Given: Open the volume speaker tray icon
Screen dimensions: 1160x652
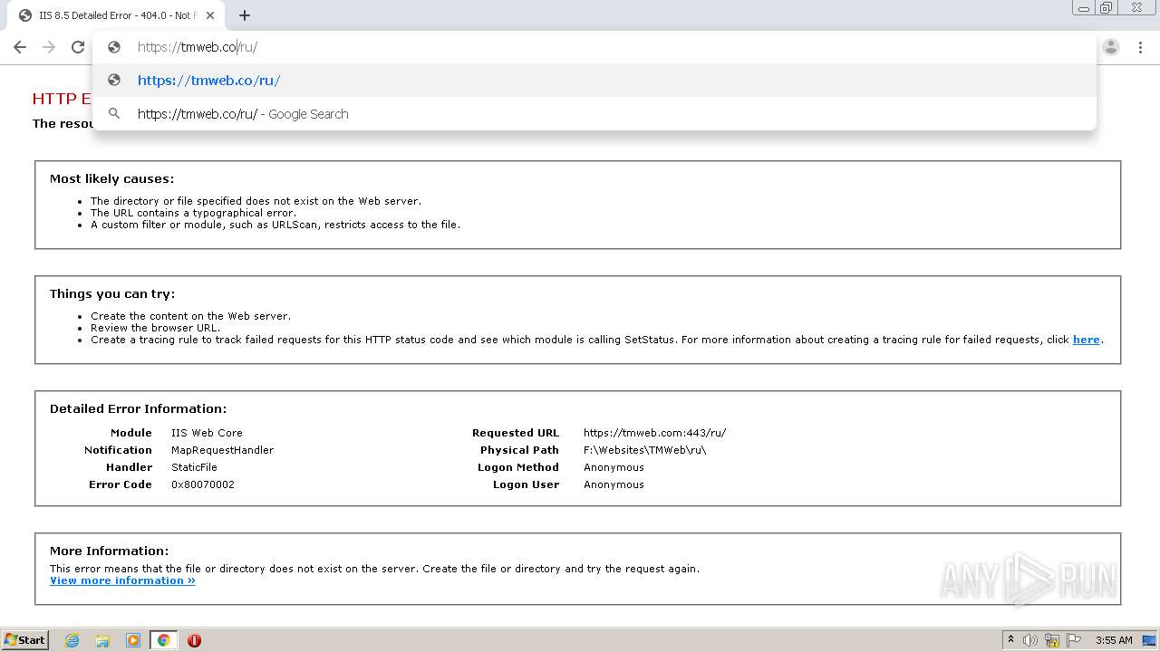Looking at the screenshot, I should click(1030, 640).
